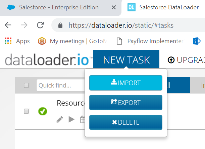Click the padlock site security icon
205x149 pixels.
pos(60,25)
